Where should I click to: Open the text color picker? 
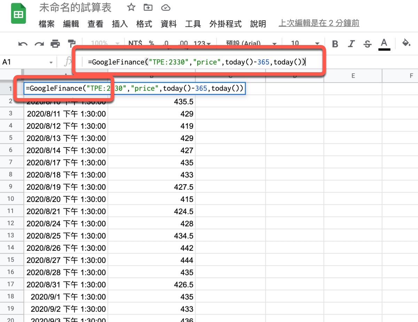[384, 44]
